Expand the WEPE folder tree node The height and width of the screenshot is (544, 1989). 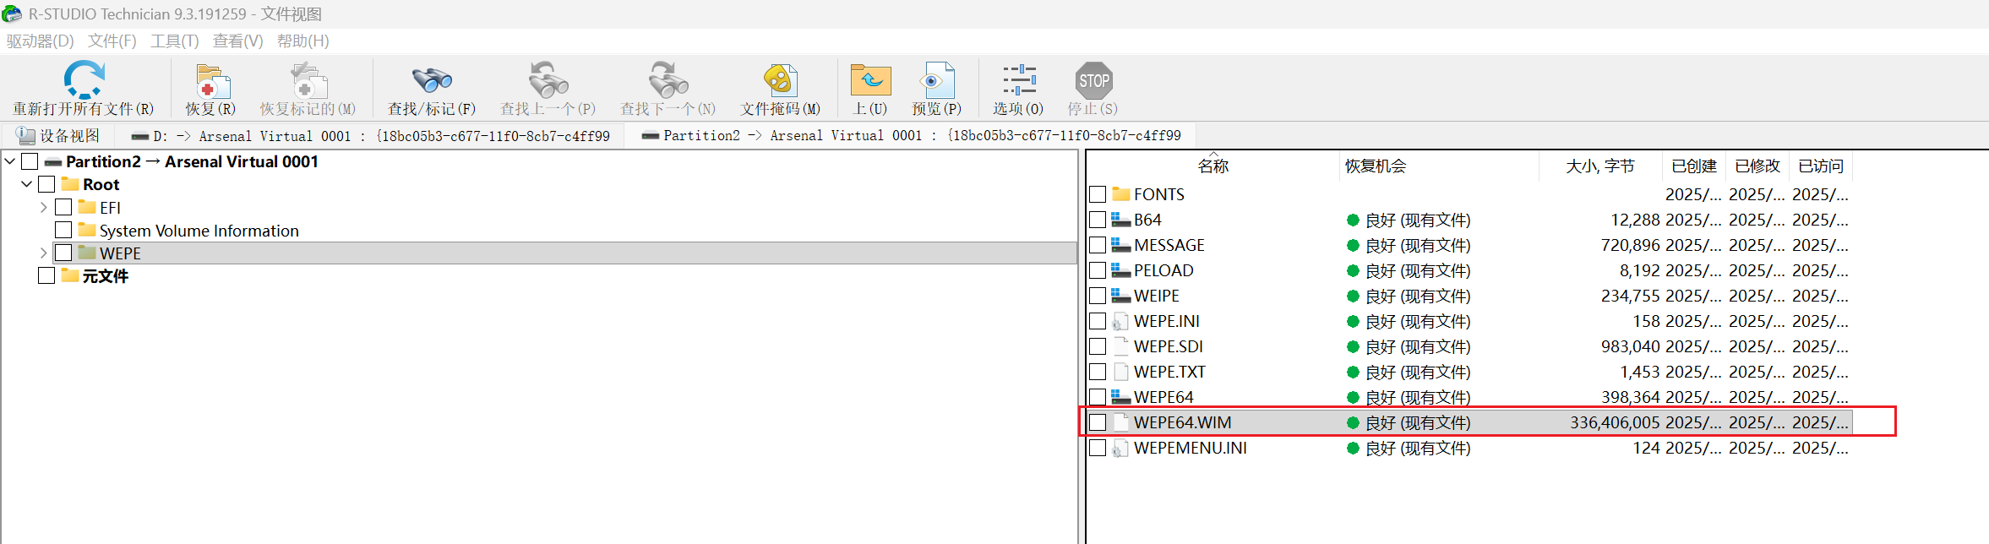point(43,253)
